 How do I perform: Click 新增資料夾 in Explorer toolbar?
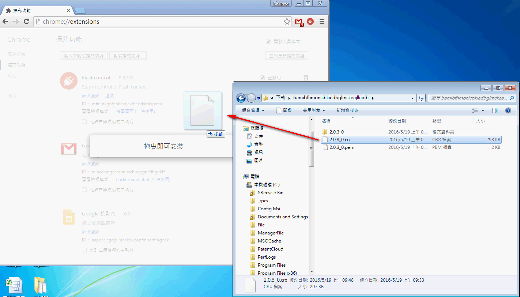click(347, 110)
